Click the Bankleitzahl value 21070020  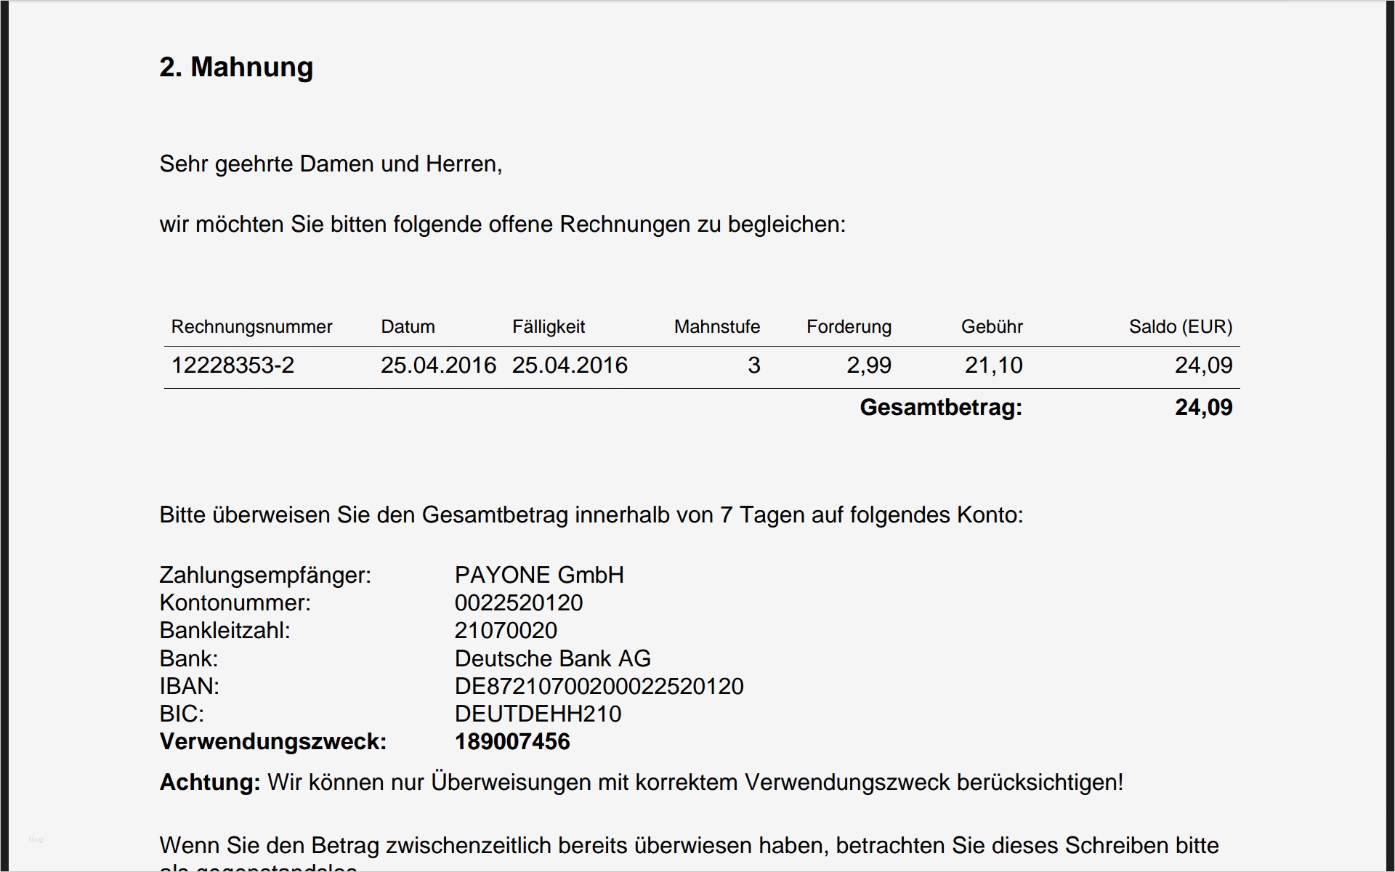coord(506,631)
